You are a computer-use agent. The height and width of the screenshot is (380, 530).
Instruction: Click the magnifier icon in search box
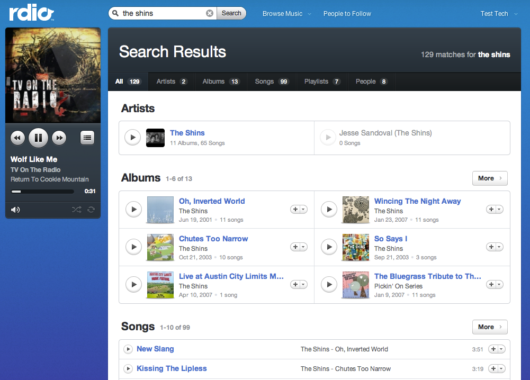click(x=115, y=13)
